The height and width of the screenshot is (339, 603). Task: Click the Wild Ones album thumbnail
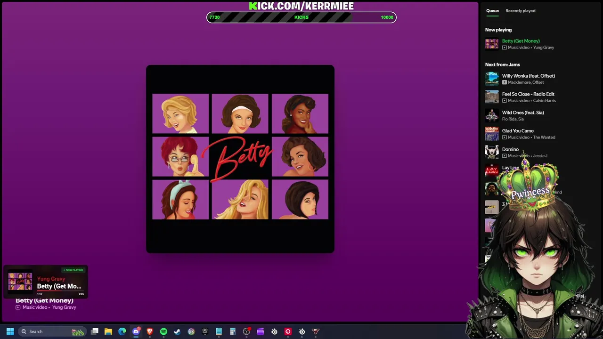point(492,115)
